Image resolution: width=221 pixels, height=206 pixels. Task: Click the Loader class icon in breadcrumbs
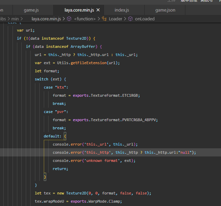point(104,19)
